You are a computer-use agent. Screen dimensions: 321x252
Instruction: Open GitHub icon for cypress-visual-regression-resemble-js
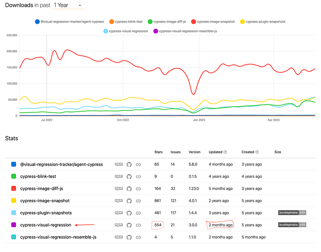[x=129, y=237]
